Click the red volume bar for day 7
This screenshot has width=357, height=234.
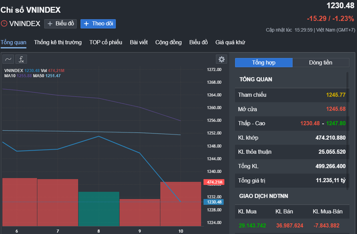(58, 203)
